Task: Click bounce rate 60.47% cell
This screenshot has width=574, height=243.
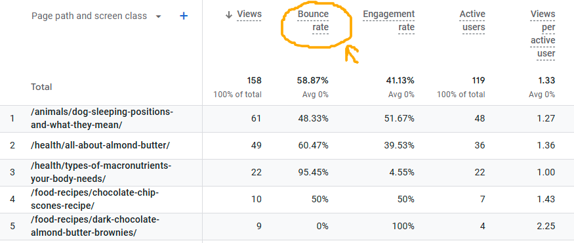Action: point(313,146)
